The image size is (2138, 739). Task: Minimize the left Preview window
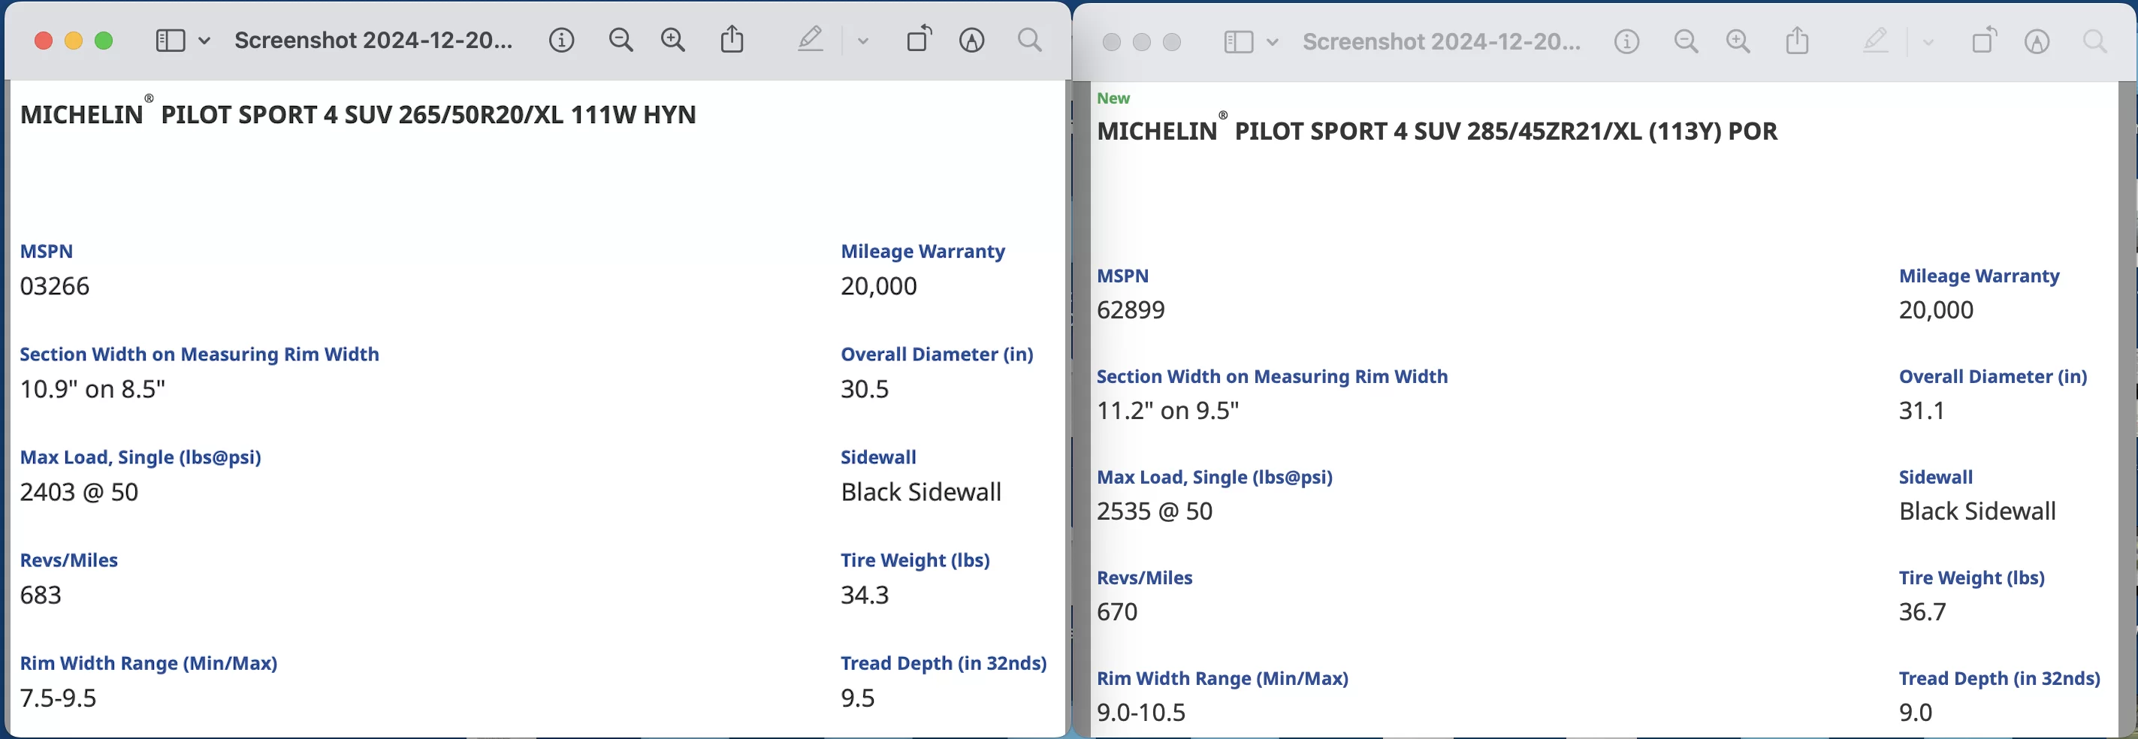[x=74, y=41]
